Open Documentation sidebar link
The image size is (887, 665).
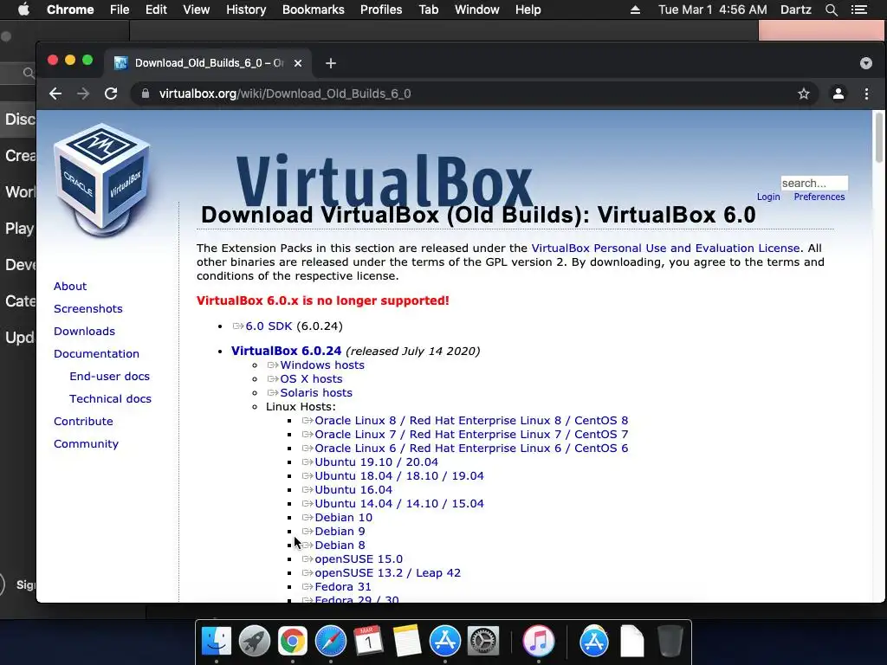[x=96, y=354]
